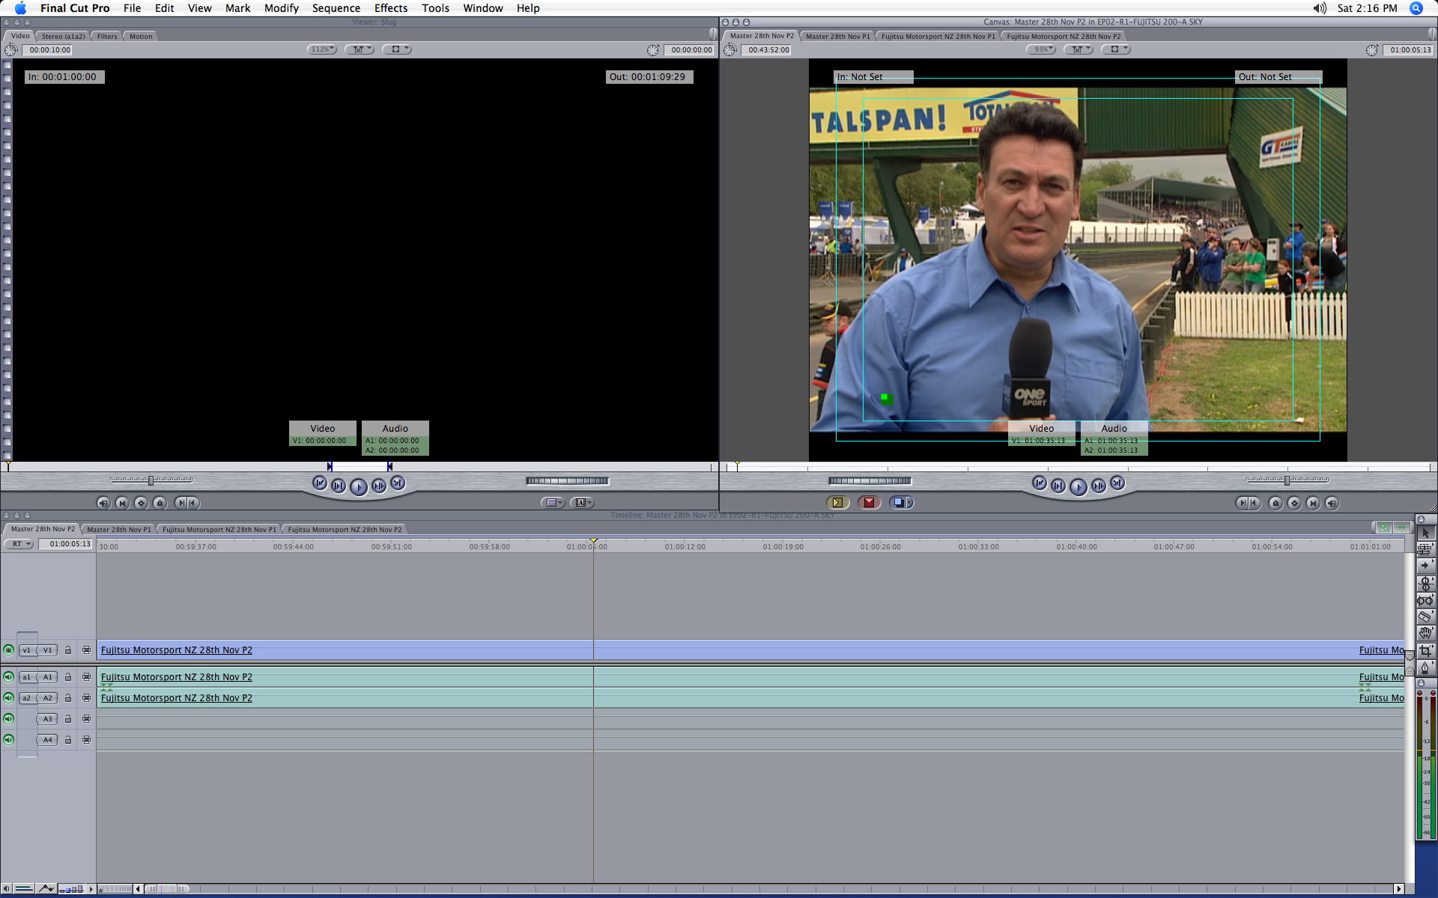Mute audio track A2 audible toggle

(8, 698)
